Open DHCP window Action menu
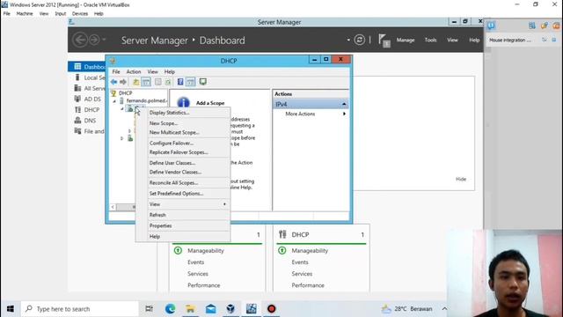563x317 pixels. [133, 72]
